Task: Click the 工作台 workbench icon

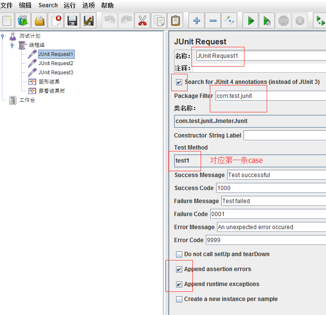Action: coord(13,100)
